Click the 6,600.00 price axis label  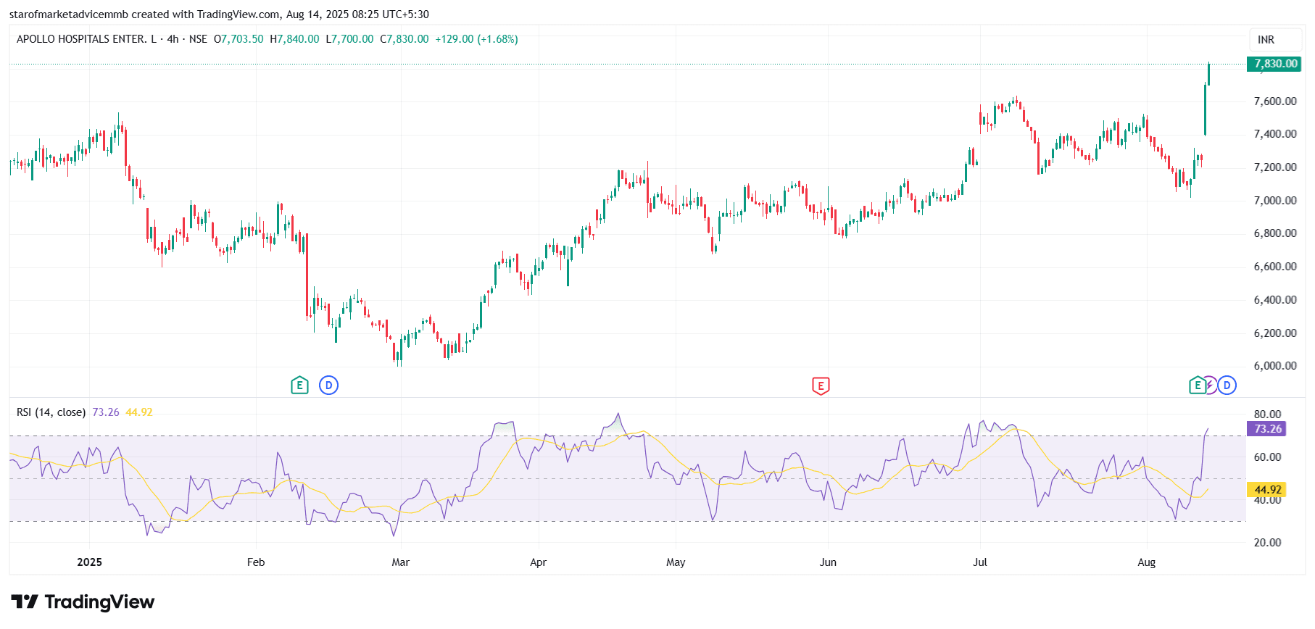[1275, 267]
